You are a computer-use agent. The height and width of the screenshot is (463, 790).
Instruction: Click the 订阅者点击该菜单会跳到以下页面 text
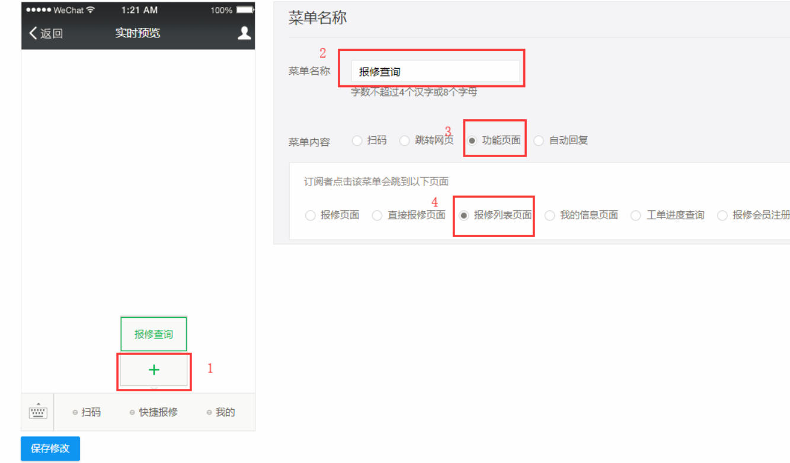coord(376,181)
